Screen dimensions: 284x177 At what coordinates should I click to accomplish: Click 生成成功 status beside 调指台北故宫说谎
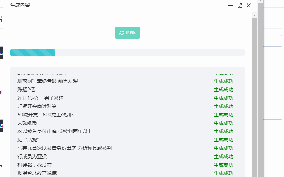pyautogui.click(x=223, y=173)
